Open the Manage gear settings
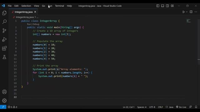This screenshot has height=112, width=200. point(4,100)
